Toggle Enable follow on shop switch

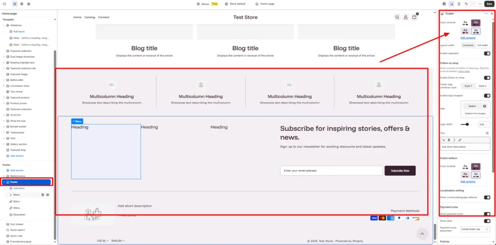click(487, 78)
